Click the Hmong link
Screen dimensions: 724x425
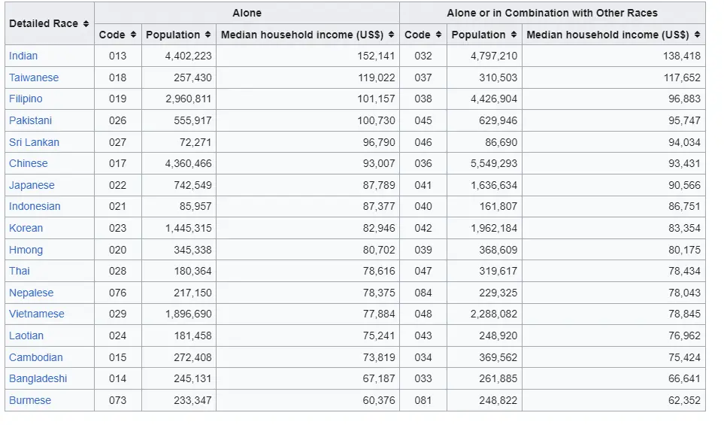tap(26, 250)
